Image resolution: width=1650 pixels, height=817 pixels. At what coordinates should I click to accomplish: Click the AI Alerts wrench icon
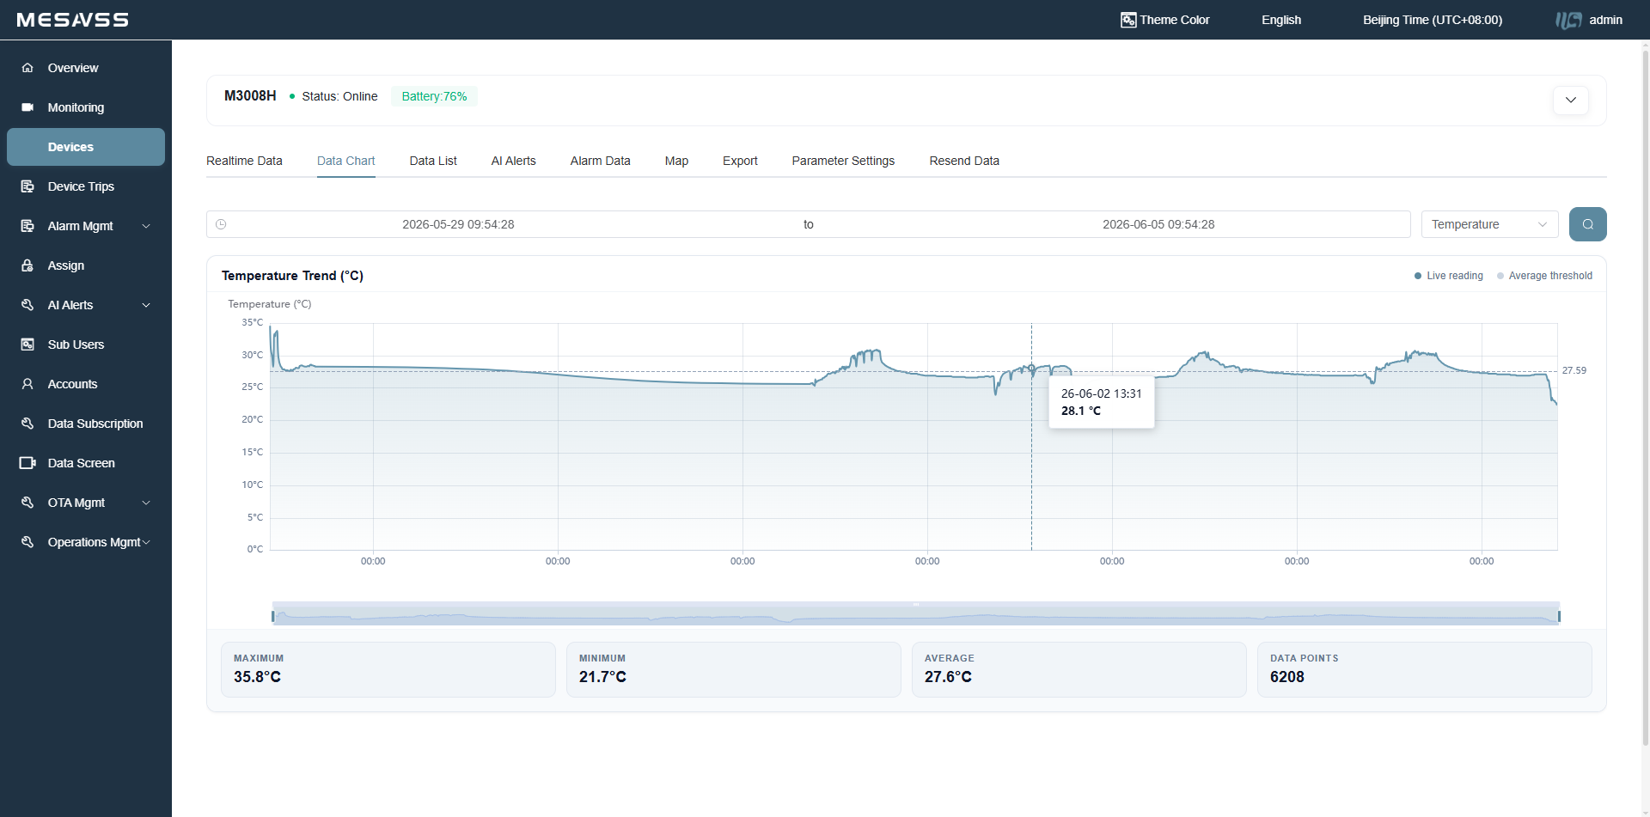pos(27,305)
